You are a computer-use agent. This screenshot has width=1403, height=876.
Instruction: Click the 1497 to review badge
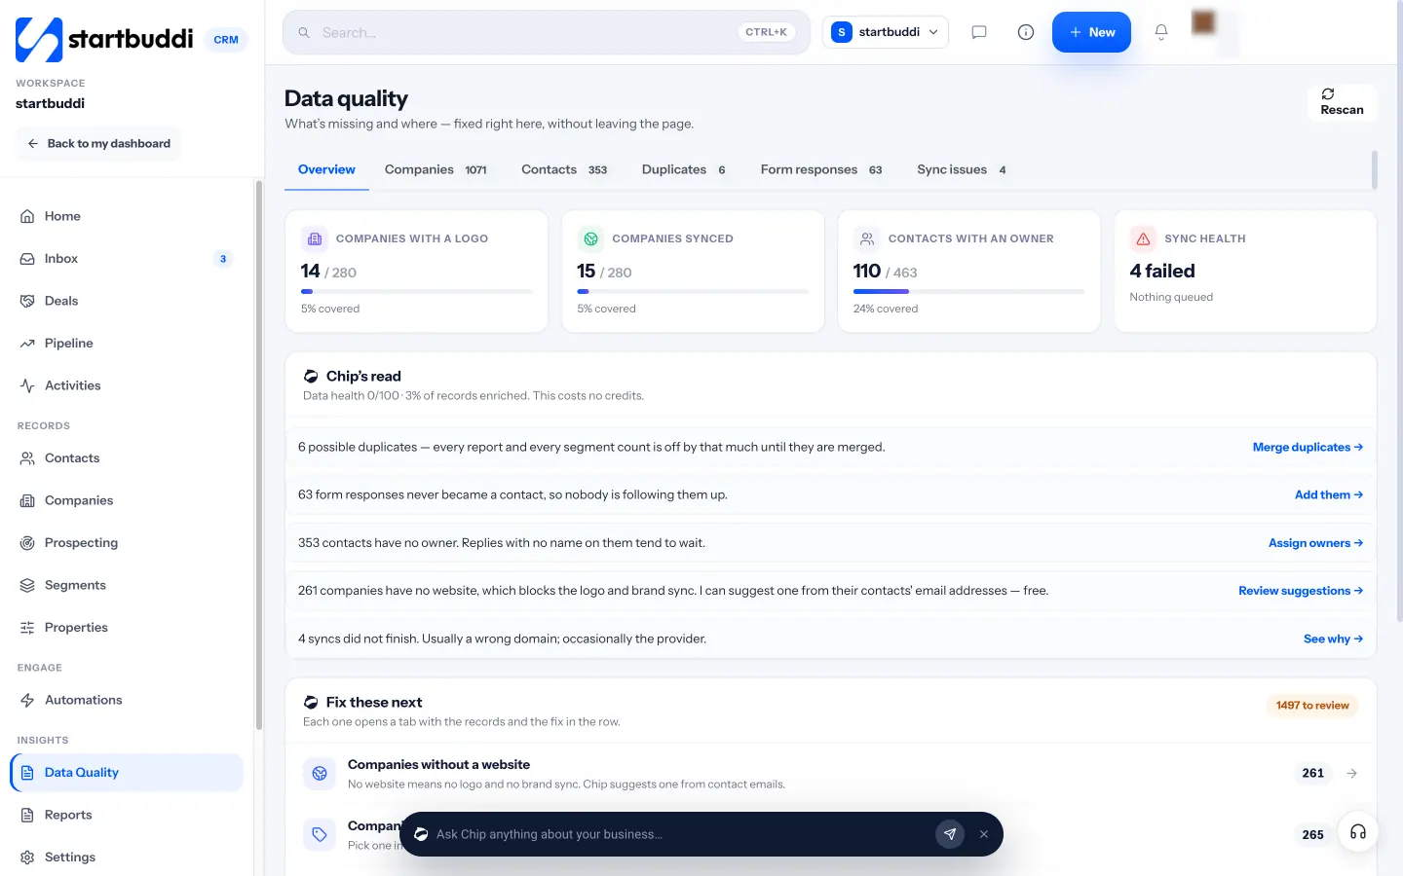point(1312,706)
